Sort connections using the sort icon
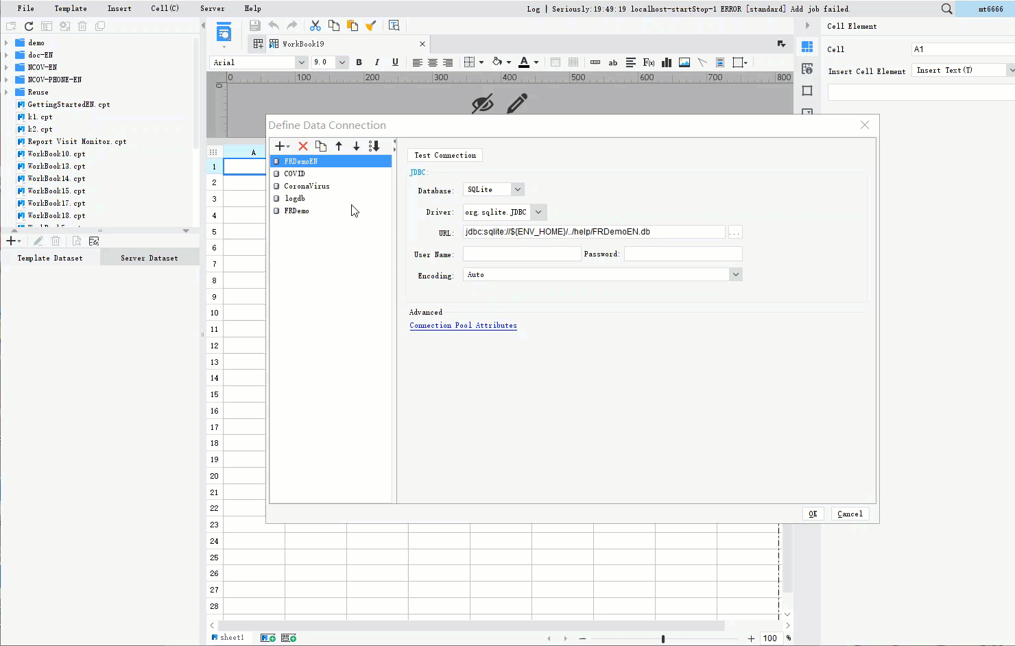This screenshot has width=1015, height=646. [x=374, y=145]
